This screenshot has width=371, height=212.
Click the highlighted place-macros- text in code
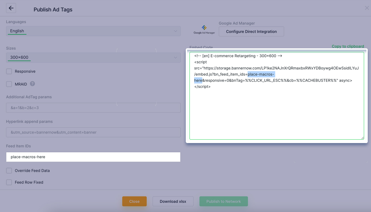tap(261, 74)
